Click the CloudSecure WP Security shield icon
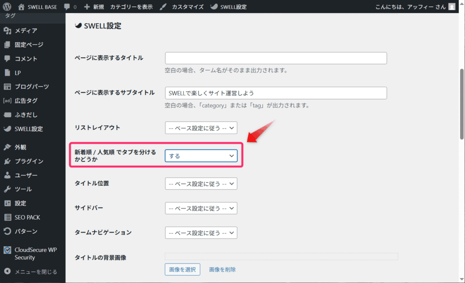 (x=7, y=250)
